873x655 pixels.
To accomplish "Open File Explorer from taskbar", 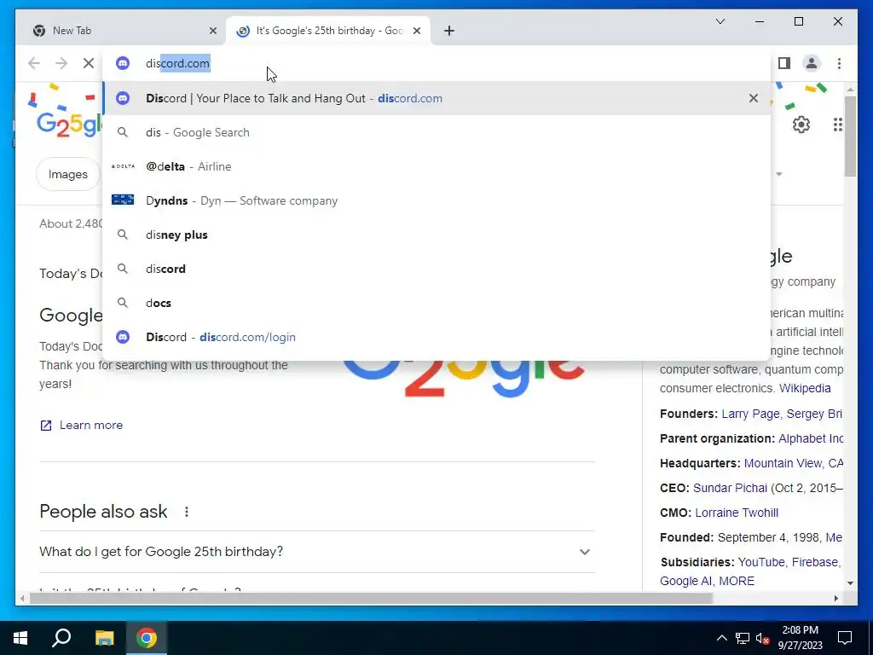I will pyautogui.click(x=104, y=638).
